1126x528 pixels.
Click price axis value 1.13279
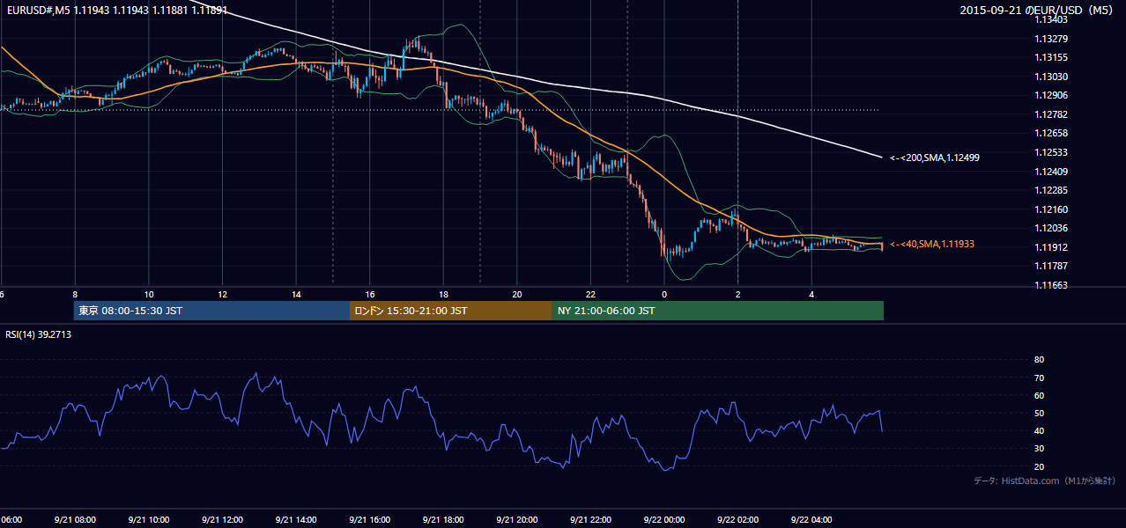point(1052,39)
